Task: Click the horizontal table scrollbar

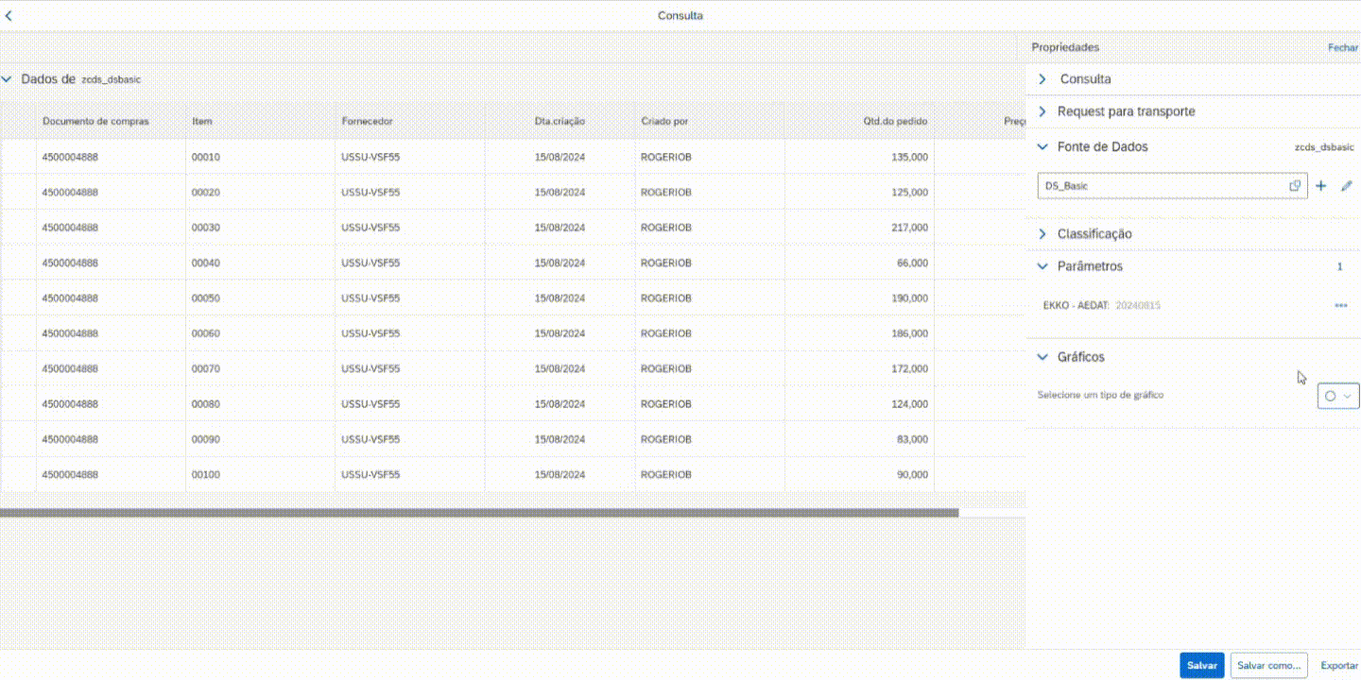Action: click(478, 513)
